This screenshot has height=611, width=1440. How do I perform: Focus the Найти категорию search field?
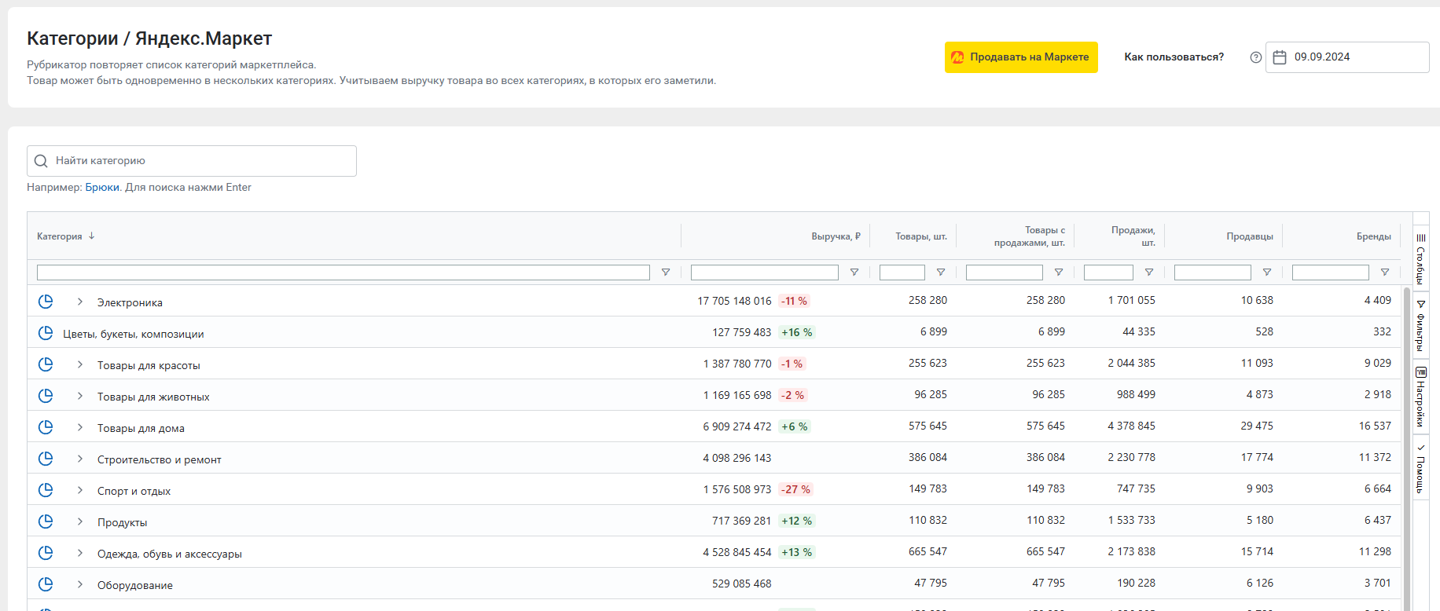[x=192, y=161]
